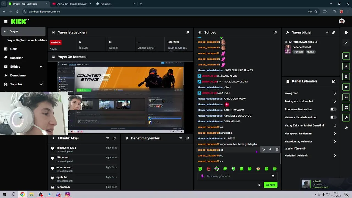Toggle wrench stream info widget in sidebar
352x198 pixels.
[346, 117]
